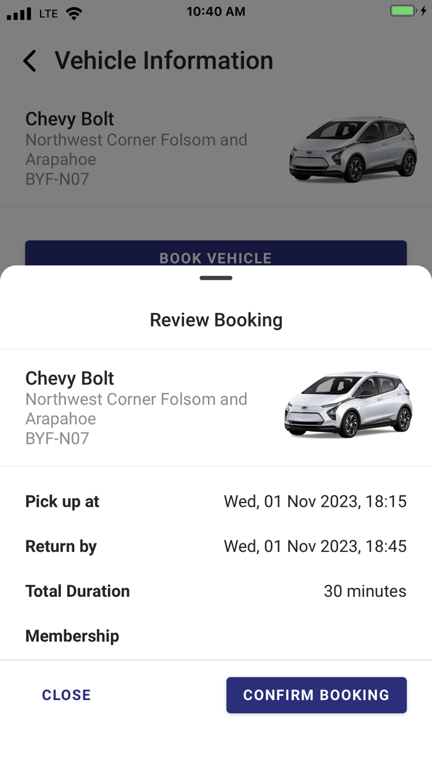Tap the Chevy Bolt photo in Review Booking

tap(347, 406)
